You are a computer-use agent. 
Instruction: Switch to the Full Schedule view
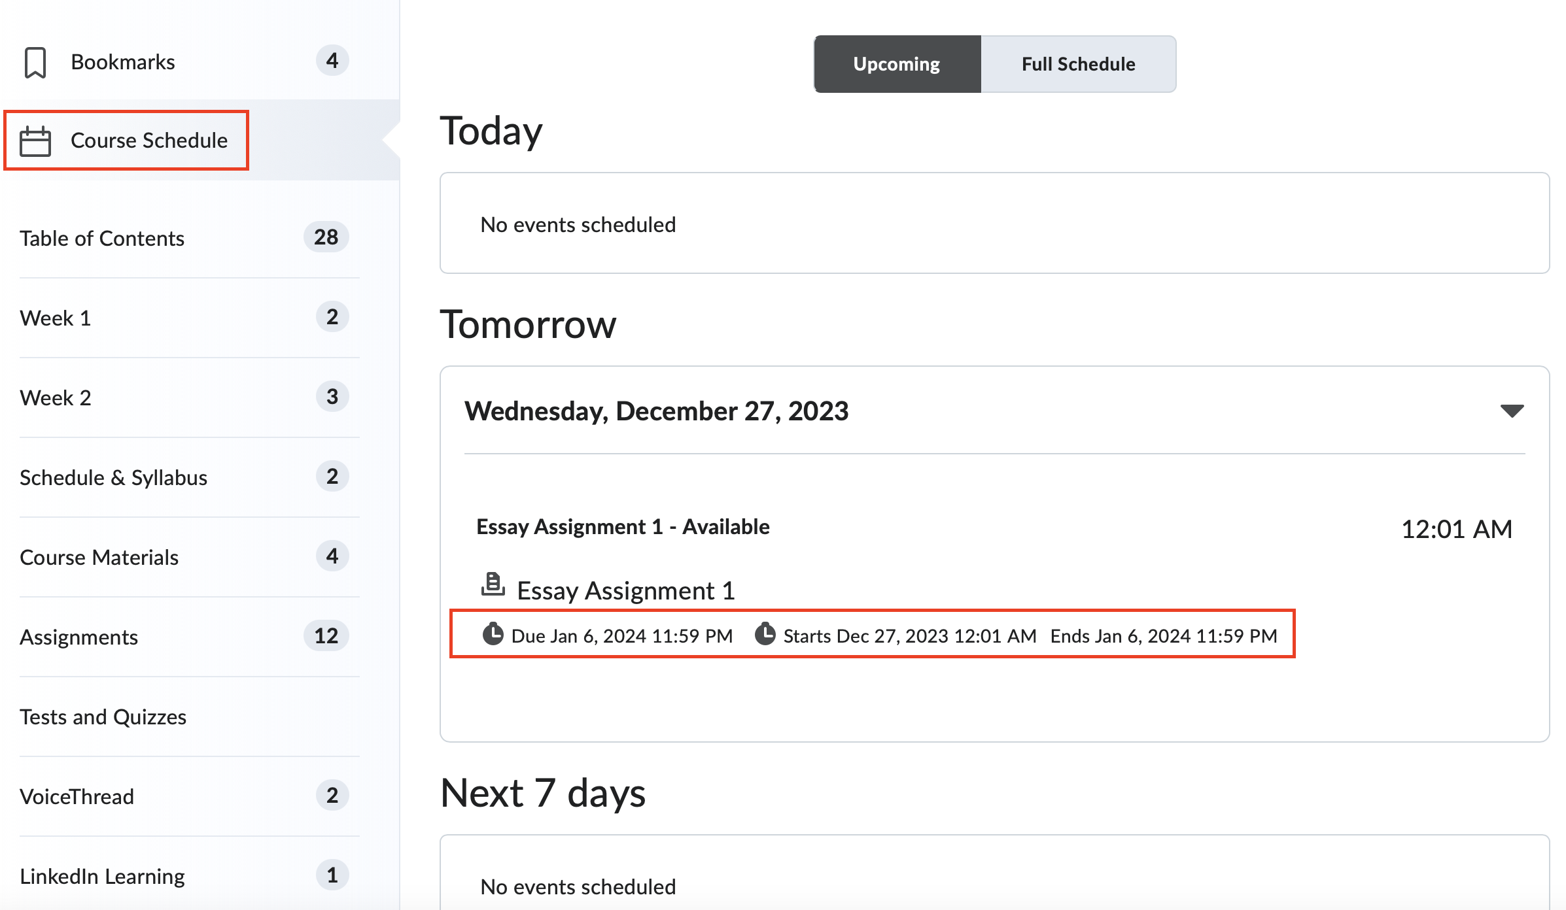(x=1078, y=64)
